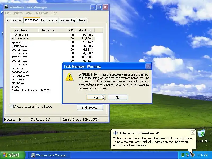The image size is (212, 159).
Task: Click the yellow warning triangle icon
Action: [69, 77]
